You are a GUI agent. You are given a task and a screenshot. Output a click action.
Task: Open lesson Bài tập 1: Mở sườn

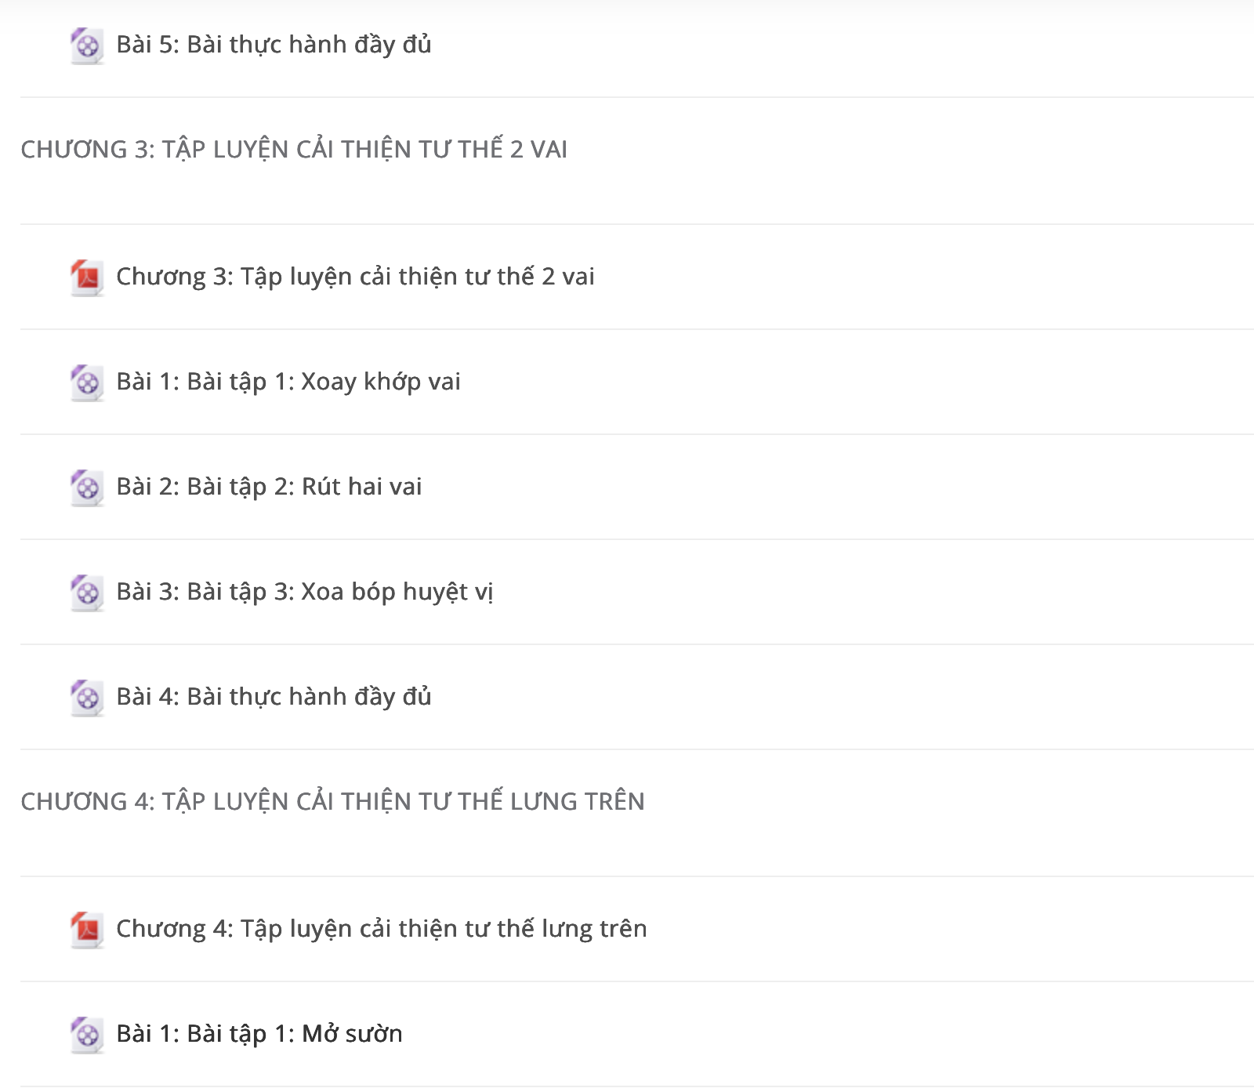259,1034
